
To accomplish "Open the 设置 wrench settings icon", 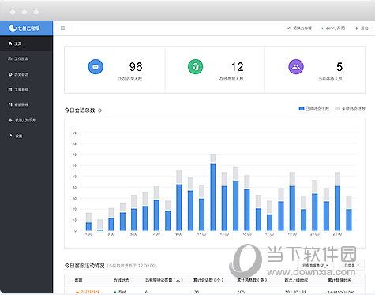I will point(10,136).
